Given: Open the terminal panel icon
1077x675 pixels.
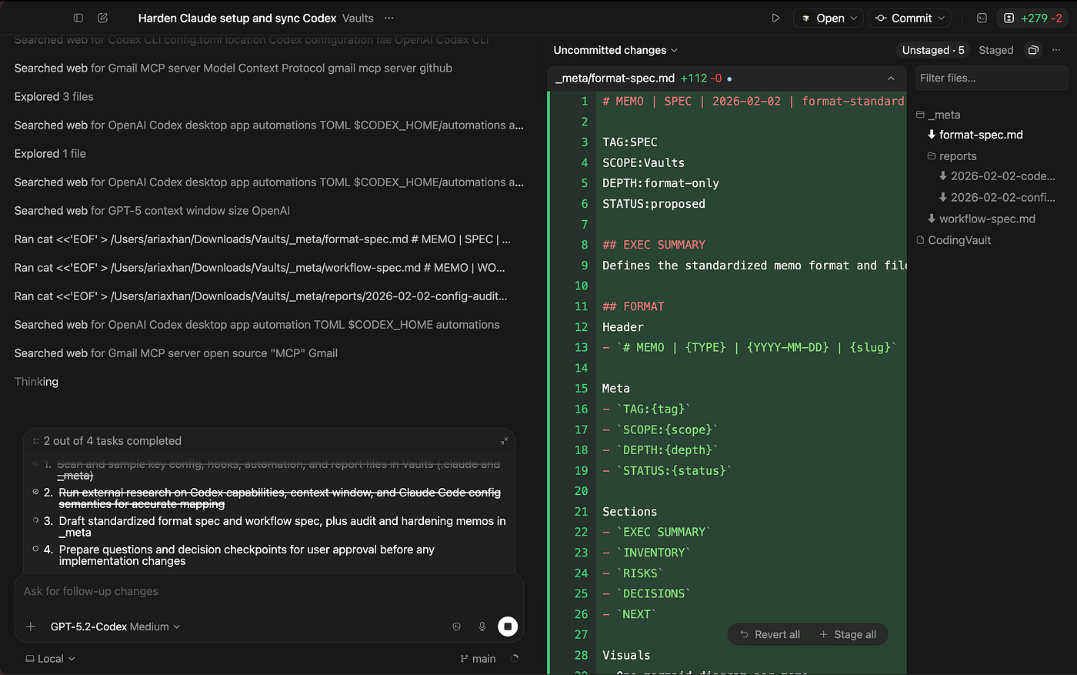Looking at the screenshot, I should 982,18.
